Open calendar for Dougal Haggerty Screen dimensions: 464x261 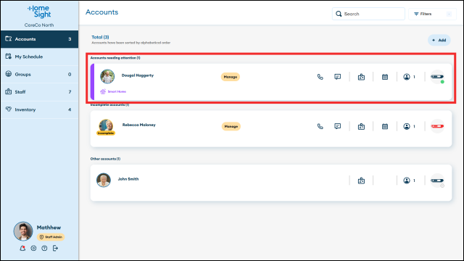pyautogui.click(x=385, y=77)
